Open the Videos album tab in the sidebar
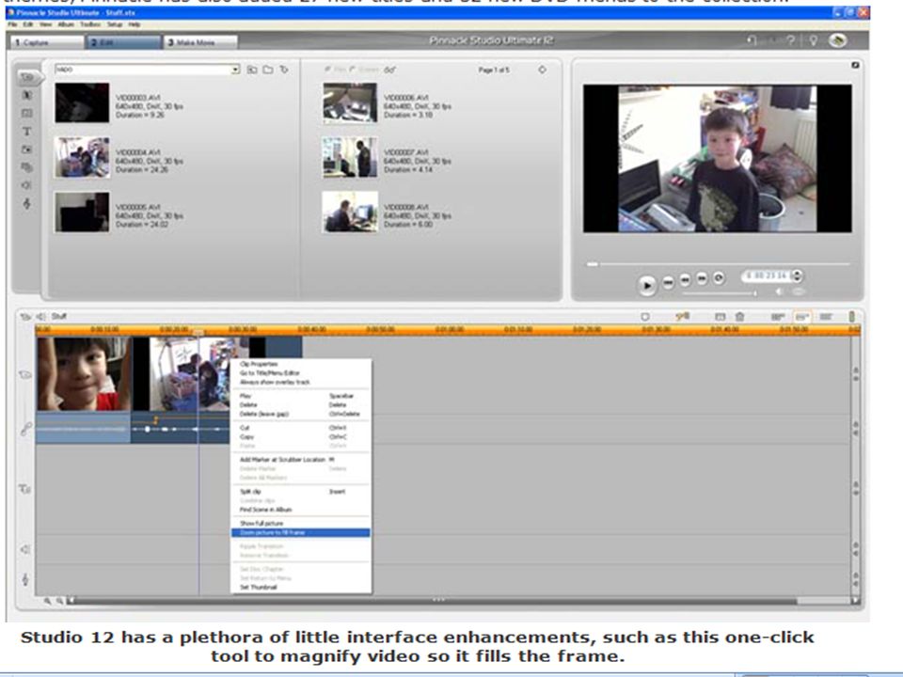The image size is (903, 677). [26, 76]
